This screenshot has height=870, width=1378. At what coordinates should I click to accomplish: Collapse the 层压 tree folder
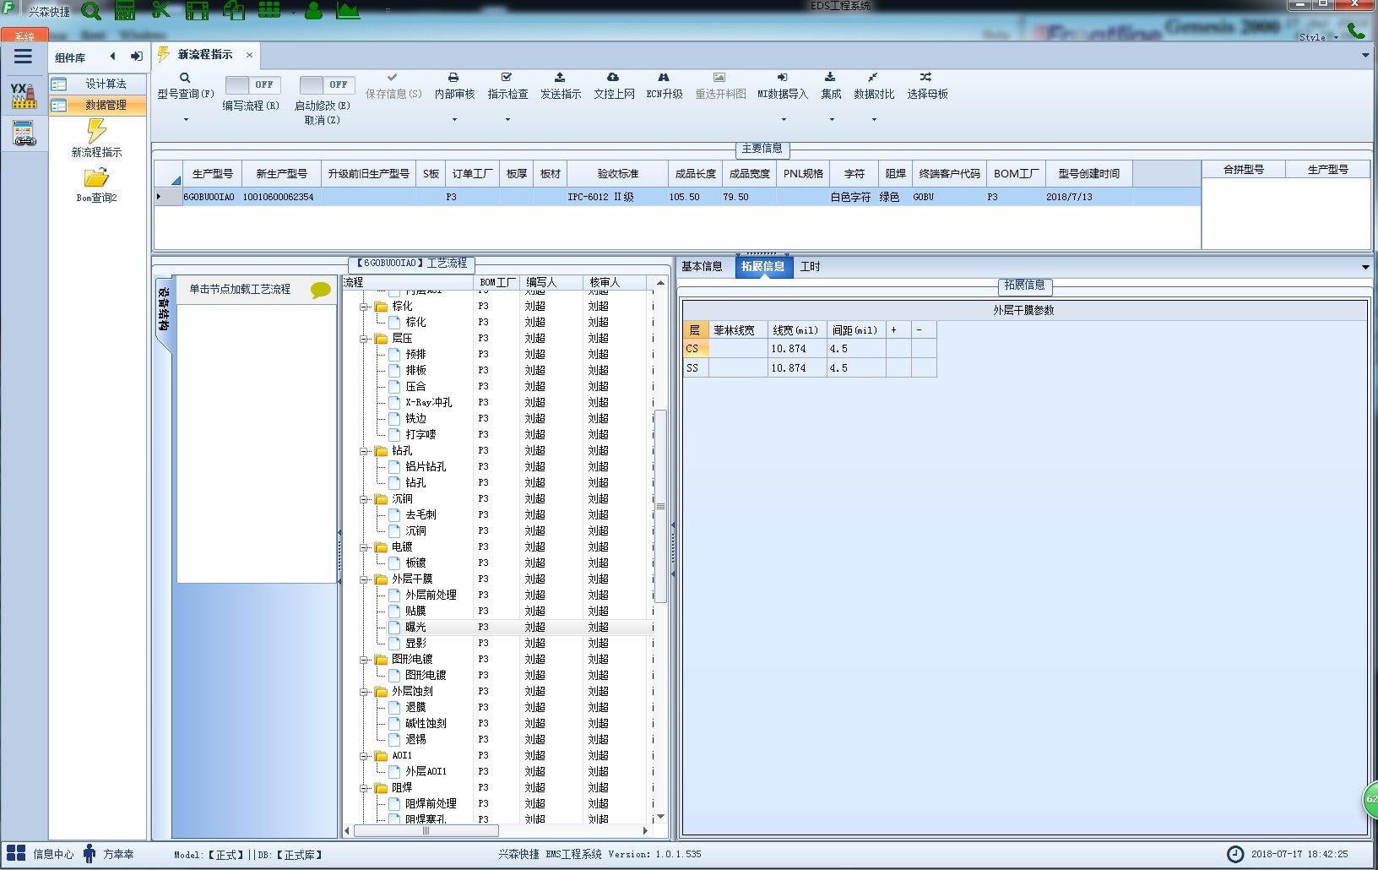pyautogui.click(x=364, y=339)
